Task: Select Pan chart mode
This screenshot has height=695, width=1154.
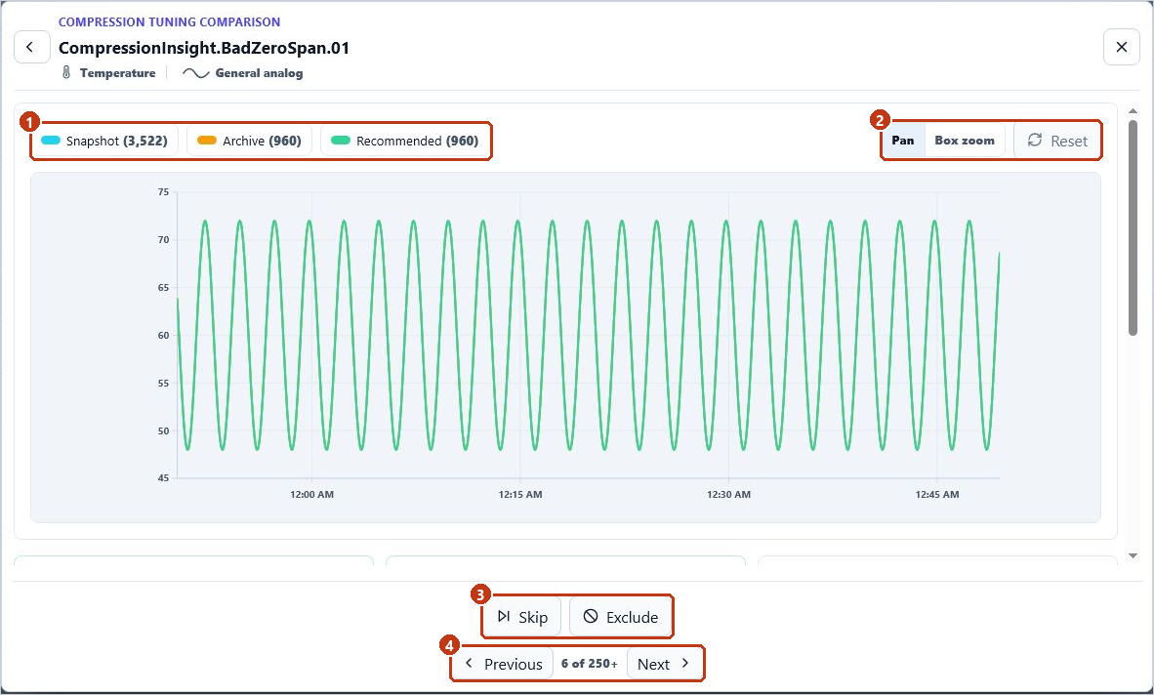Action: (x=903, y=141)
